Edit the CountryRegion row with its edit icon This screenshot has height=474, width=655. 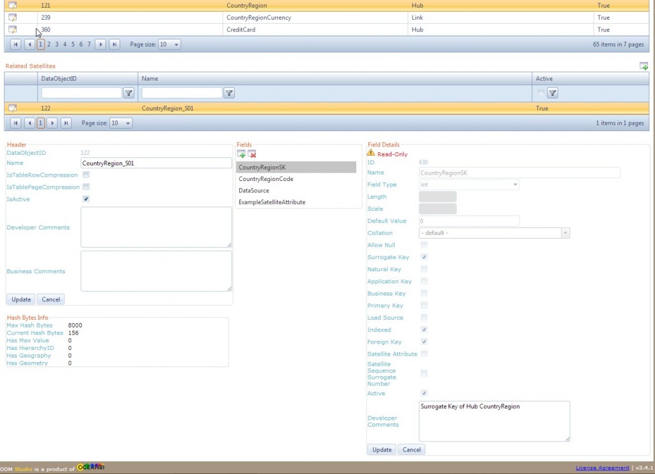13,5
